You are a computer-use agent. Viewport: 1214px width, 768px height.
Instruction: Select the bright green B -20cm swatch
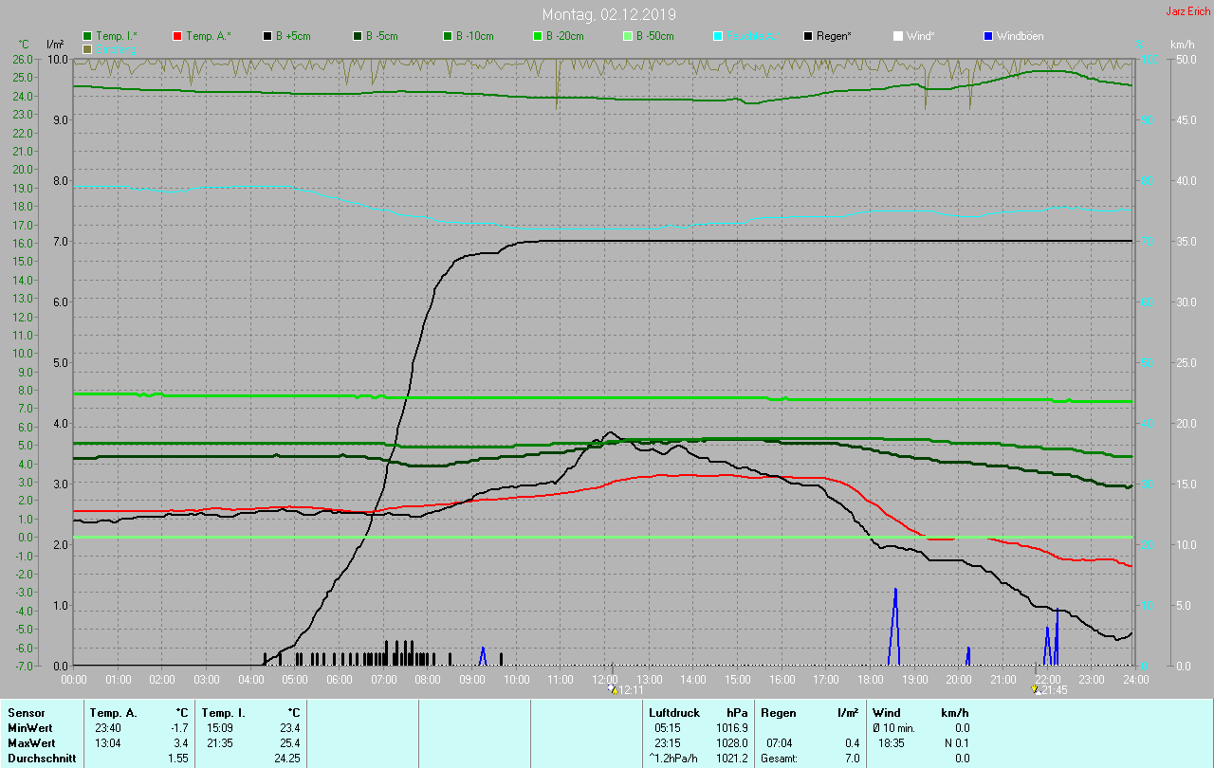[x=538, y=36]
